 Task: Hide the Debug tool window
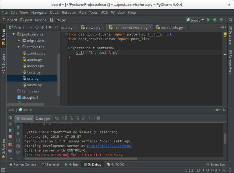coord(224,110)
